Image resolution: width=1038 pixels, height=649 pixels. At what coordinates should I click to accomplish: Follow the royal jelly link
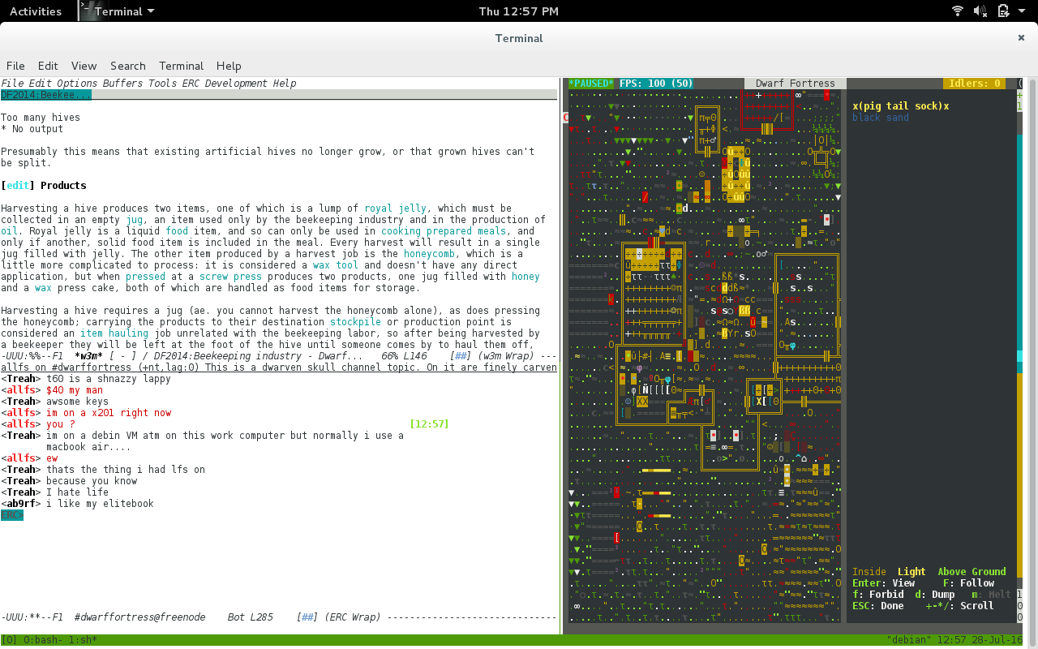click(396, 208)
